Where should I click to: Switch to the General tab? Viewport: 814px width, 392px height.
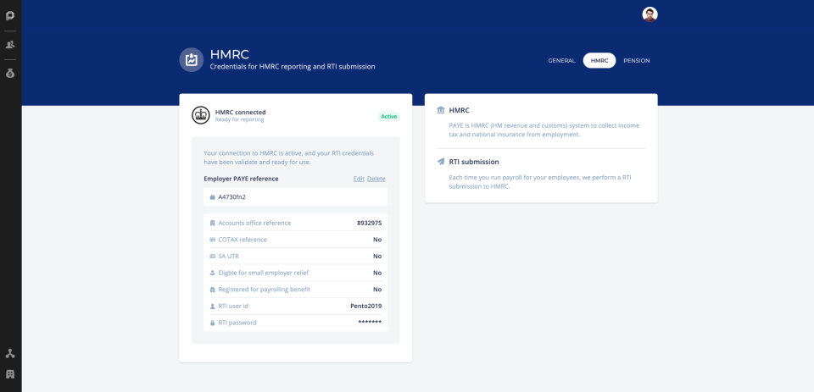tap(561, 61)
